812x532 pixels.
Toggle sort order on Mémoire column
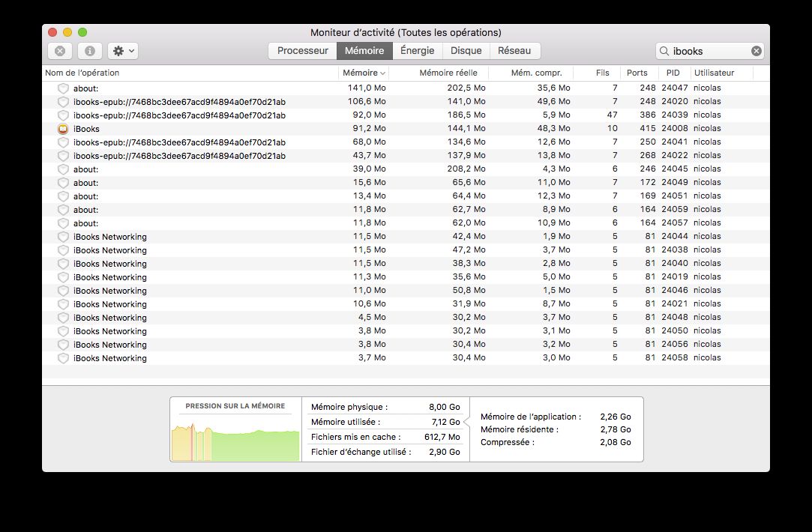click(364, 73)
